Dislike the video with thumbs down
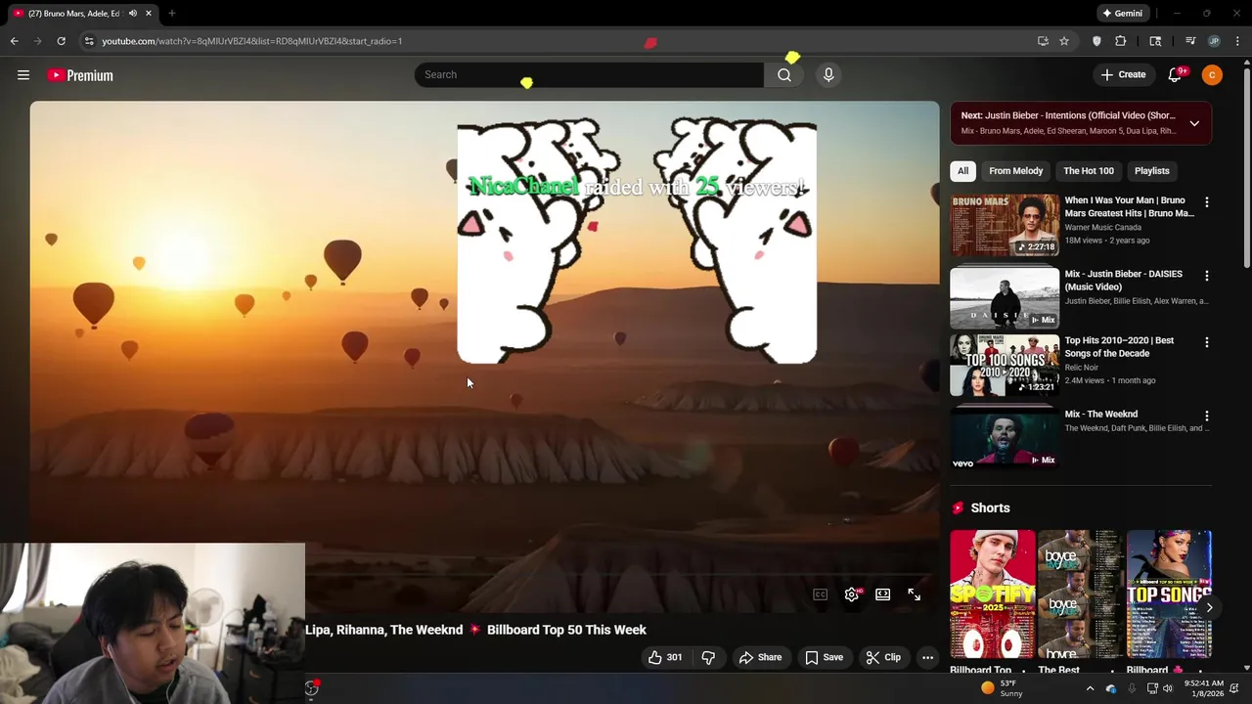The height and width of the screenshot is (704, 1252). [x=708, y=657]
